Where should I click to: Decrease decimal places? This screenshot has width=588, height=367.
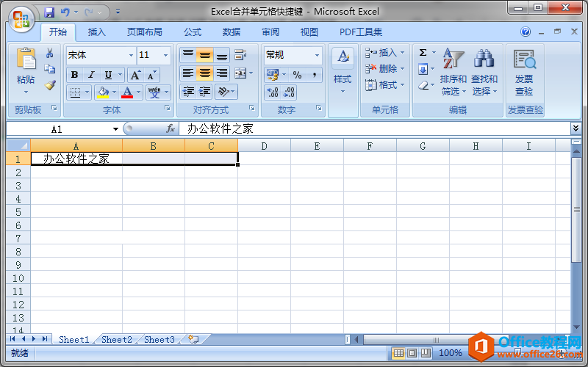(289, 92)
